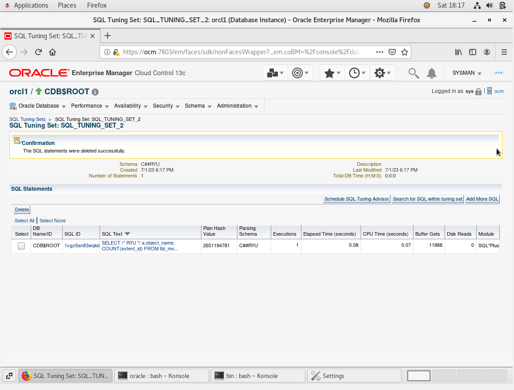Click Delete button above table
514x390 pixels.
click(22, 210)
